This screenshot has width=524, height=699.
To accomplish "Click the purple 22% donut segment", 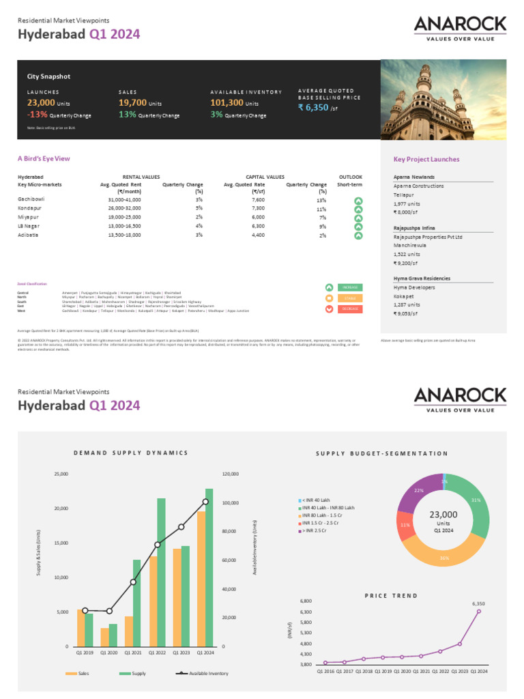I will pos(418,490).
